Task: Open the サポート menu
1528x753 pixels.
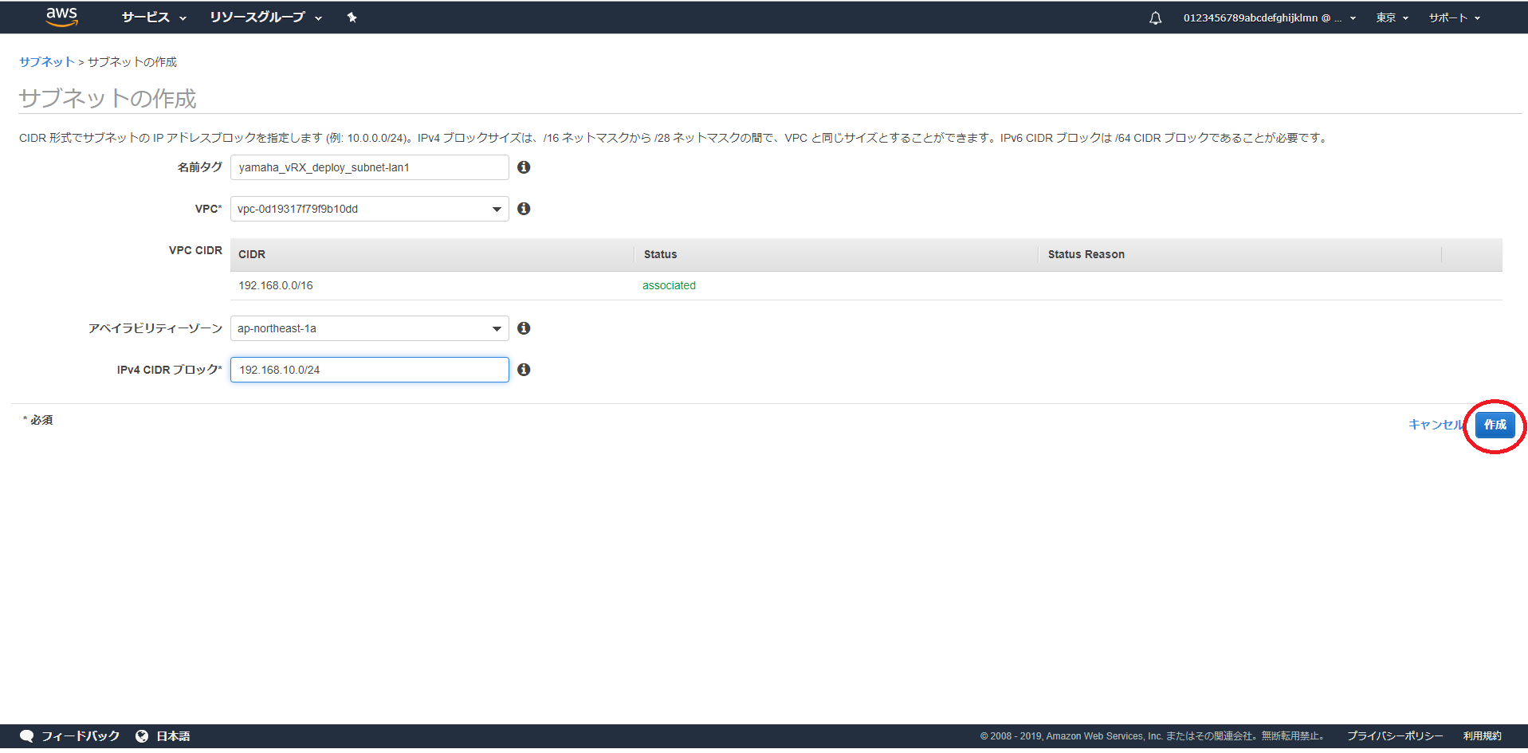Action: 1454,18
